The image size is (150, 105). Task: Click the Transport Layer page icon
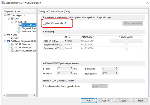pos(20,25)
